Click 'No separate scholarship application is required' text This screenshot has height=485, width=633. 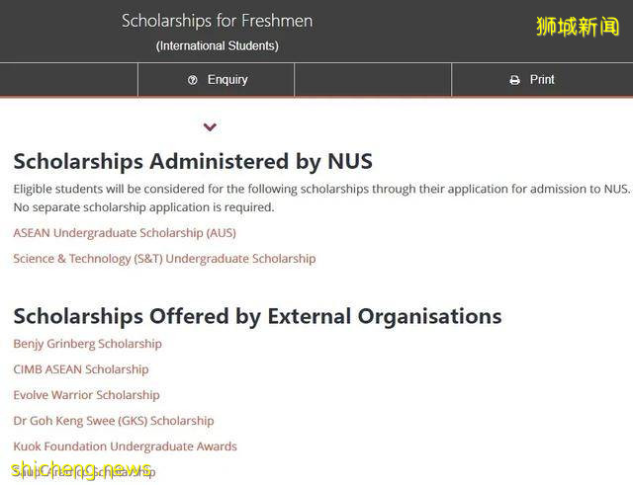pos(143,207)
